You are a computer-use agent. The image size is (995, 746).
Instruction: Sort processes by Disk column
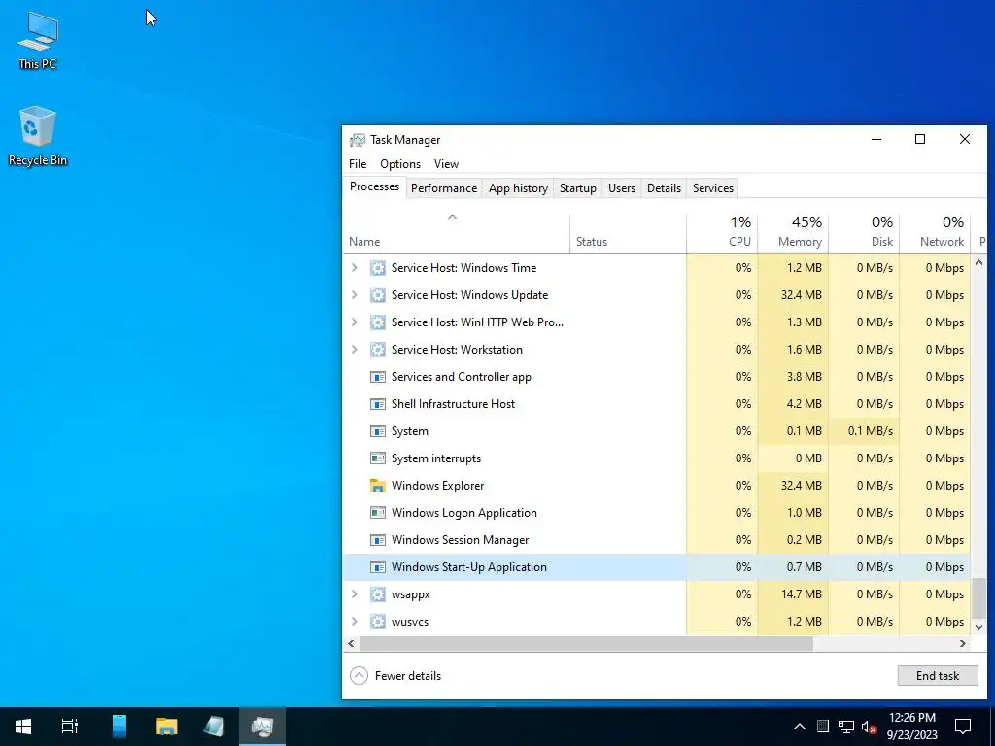864,233
